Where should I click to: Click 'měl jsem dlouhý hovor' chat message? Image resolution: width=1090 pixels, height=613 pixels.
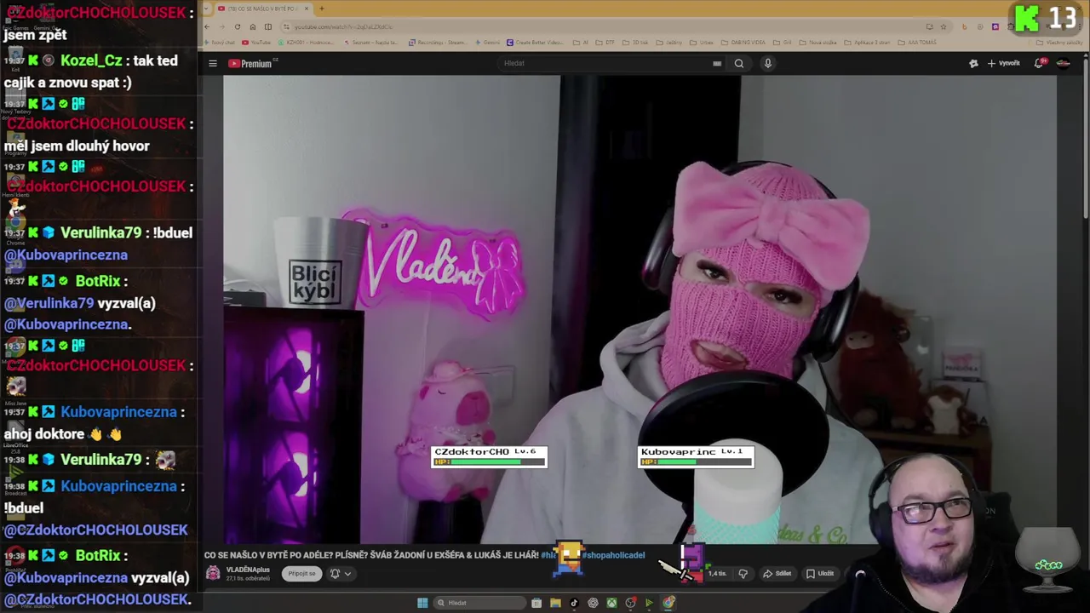pos(77,146)
